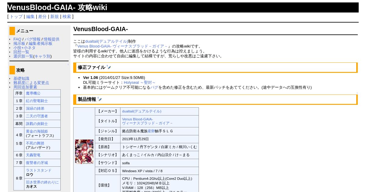Image resolution: width=366 pixels, height=192 pixels.
Task: Open chapter 1 紅の聖竜騎士
Action: tap(37, 101)
